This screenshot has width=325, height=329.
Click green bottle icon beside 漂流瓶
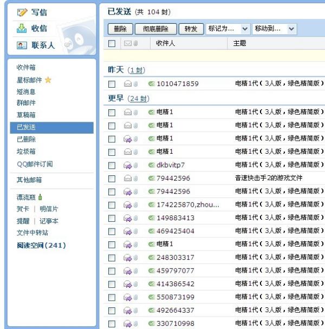(x=40, y=197)
